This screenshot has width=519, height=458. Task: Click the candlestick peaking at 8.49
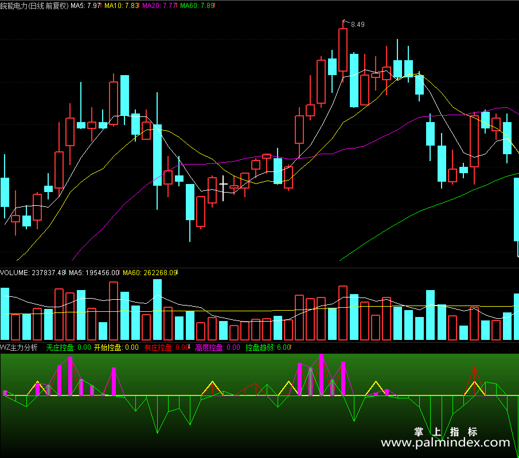(343, 50)
